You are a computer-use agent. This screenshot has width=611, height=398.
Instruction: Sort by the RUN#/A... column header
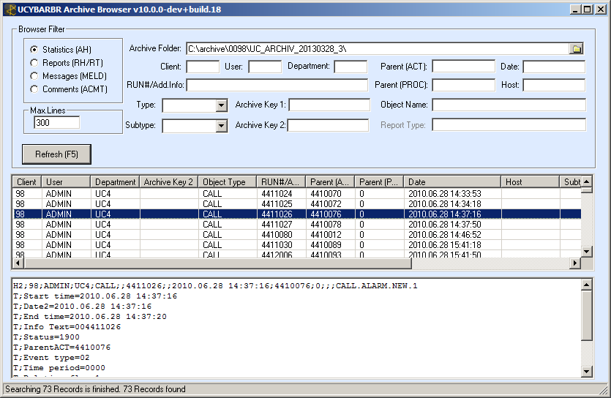(x=281, y=182)
